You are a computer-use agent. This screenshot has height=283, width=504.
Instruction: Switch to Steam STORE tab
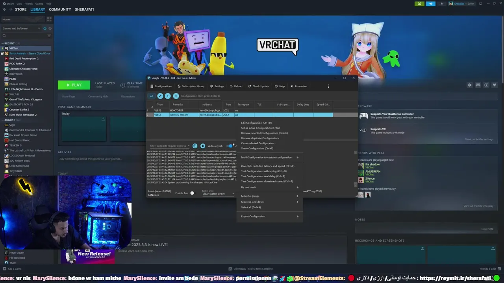pyautogui.click(x=20, y=9)
